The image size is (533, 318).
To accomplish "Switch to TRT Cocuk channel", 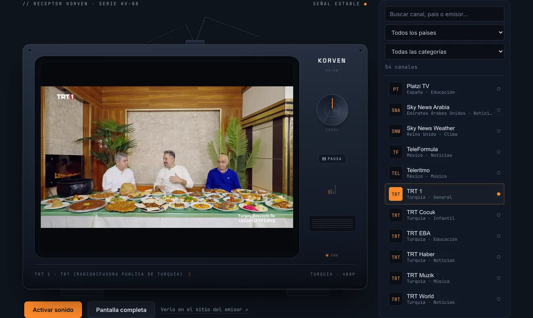I will [x=445, y=215].
